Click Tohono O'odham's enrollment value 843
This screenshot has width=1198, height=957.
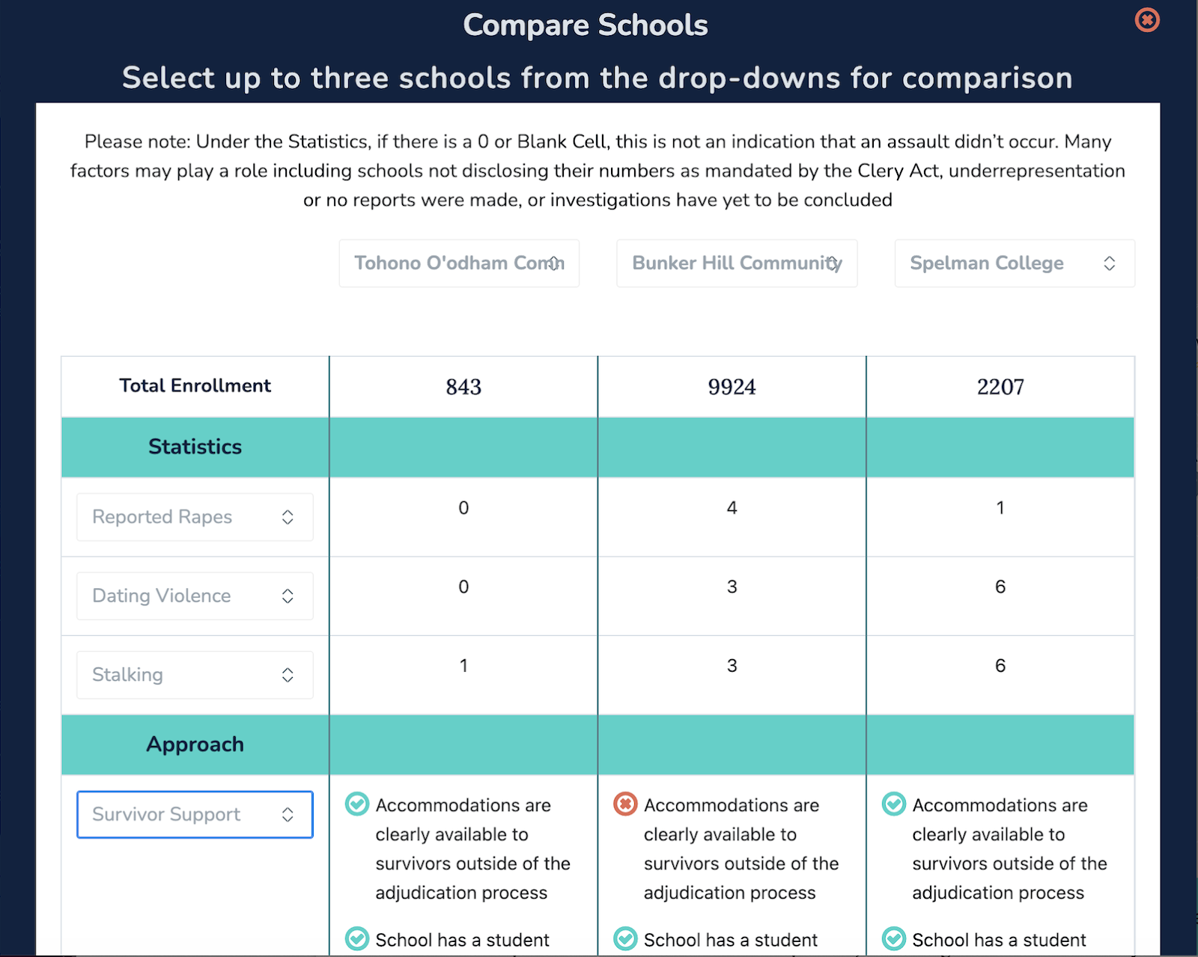463,387
